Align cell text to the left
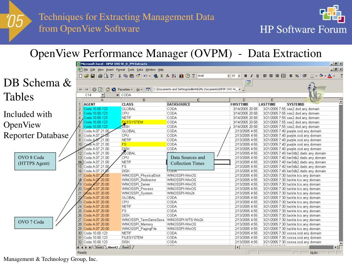The image size is (352, 264). coord(265,76)
